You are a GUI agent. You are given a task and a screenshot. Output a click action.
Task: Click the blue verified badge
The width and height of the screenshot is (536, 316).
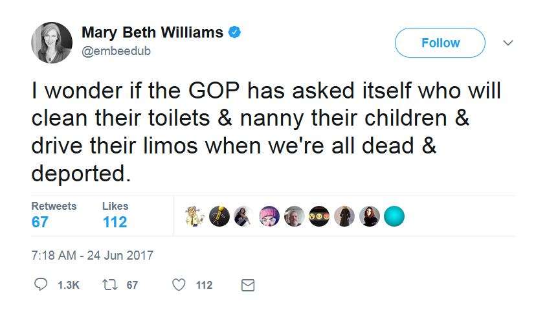236,32
